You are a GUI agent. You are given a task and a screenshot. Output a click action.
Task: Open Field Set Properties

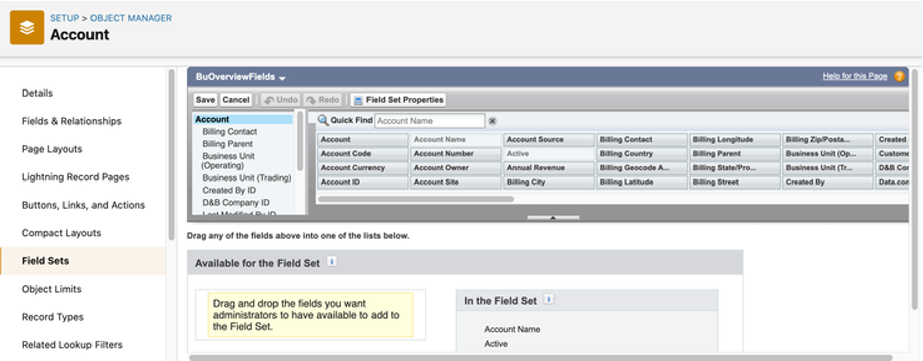(x=399, y=100)
